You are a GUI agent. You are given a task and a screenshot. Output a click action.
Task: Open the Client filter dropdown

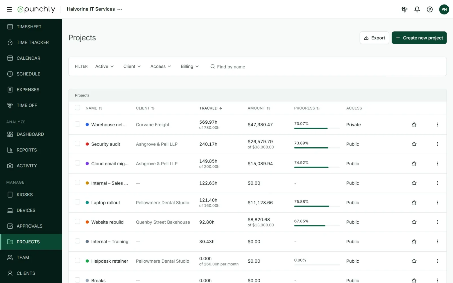pos(132,67)
